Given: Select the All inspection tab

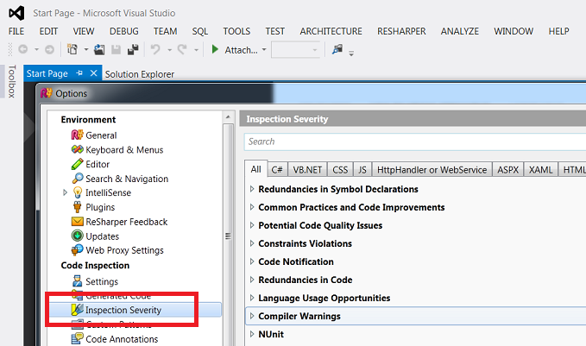Looking at the screenshot, I should pos(256,169).
